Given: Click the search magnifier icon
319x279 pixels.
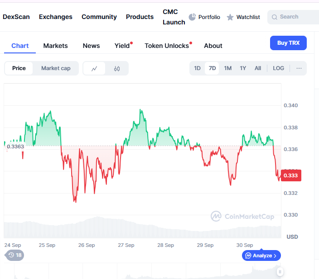Looking at the screenshot, I should (x=274, y=17).
